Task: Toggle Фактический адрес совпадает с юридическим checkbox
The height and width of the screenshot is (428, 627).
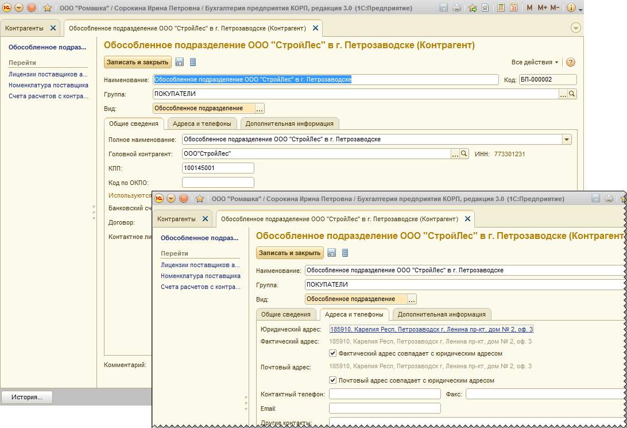Action: [x=333, y=353]
